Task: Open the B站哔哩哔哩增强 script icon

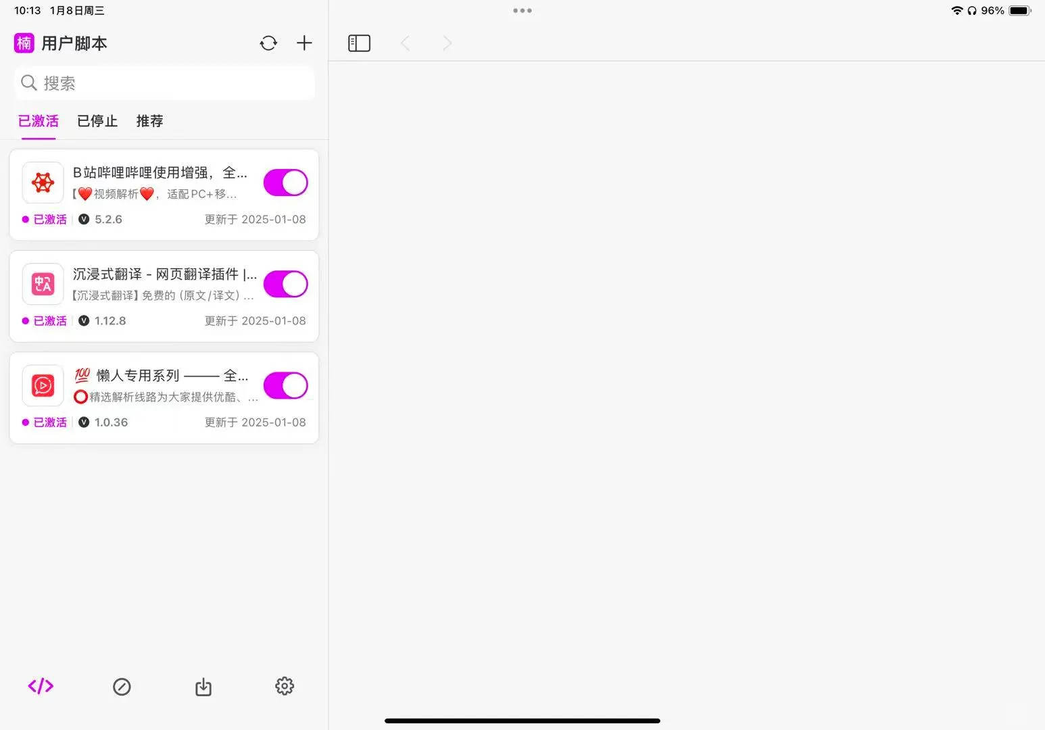Action: (x=42, y=182)
